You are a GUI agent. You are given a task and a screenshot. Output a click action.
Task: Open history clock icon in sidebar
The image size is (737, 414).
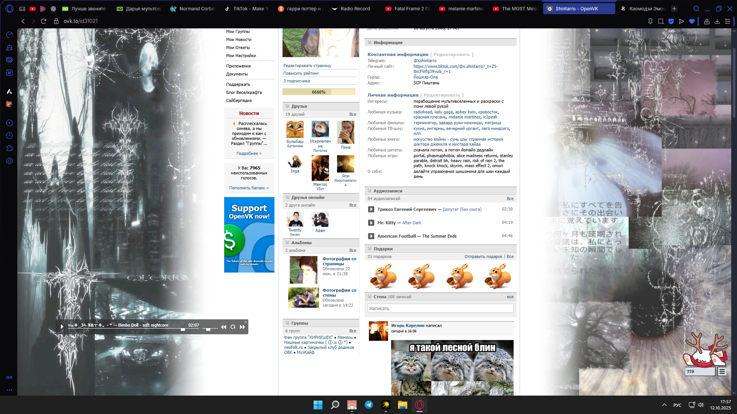[10, 136]
